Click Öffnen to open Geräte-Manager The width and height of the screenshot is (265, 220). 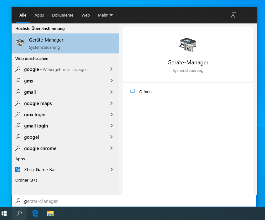(145, 92)
